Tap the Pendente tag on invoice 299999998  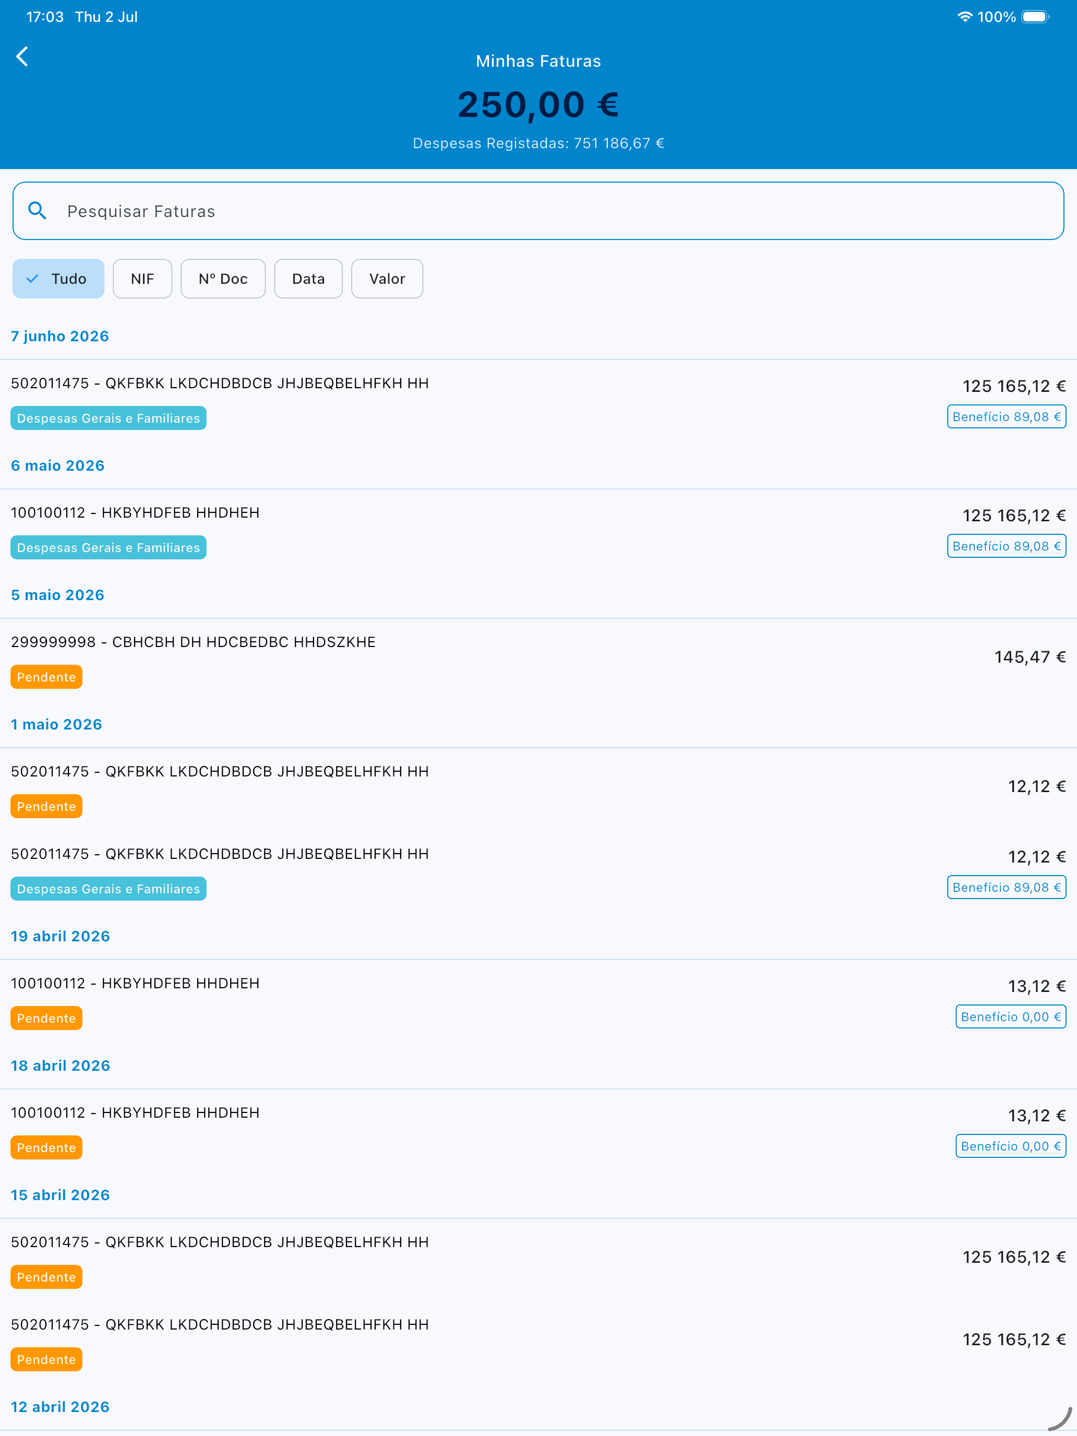[46, 677]
